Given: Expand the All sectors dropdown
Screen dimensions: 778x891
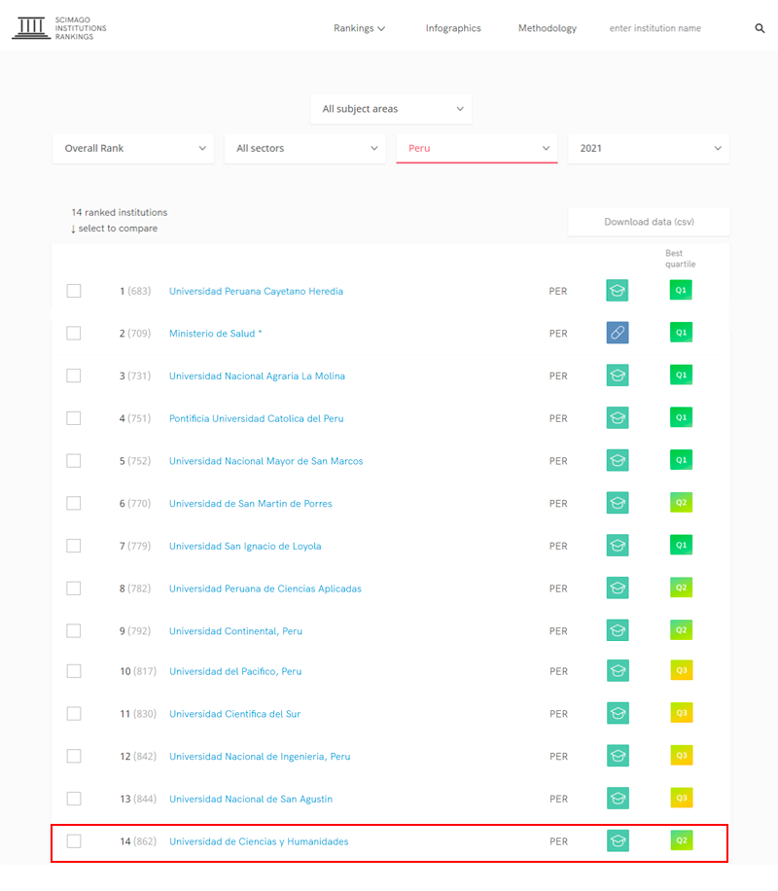Looking at the screenshot, I should 305,148.
